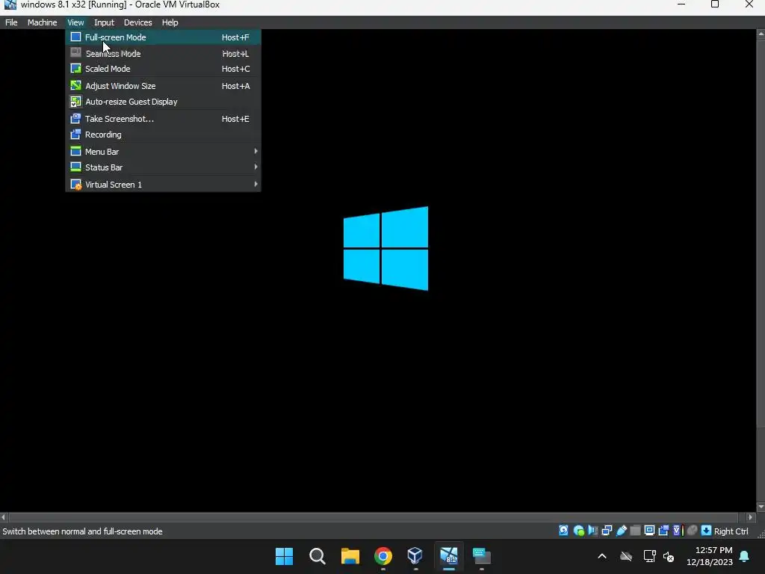Screen dimensions: 765x574
Task: Open taskbar Search
Action: pyautogui.click(x=317, y=556)
